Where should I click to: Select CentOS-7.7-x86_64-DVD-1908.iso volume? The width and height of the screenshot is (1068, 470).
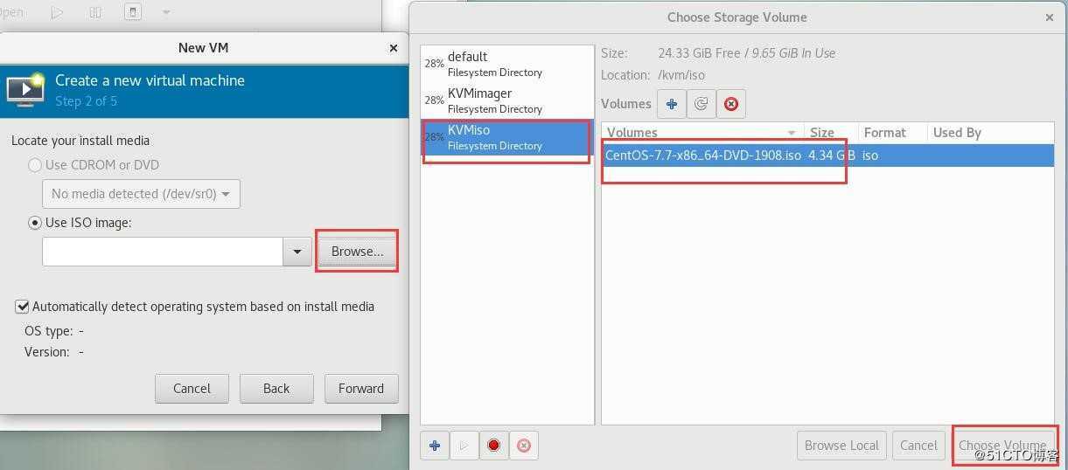pos(703,156)
